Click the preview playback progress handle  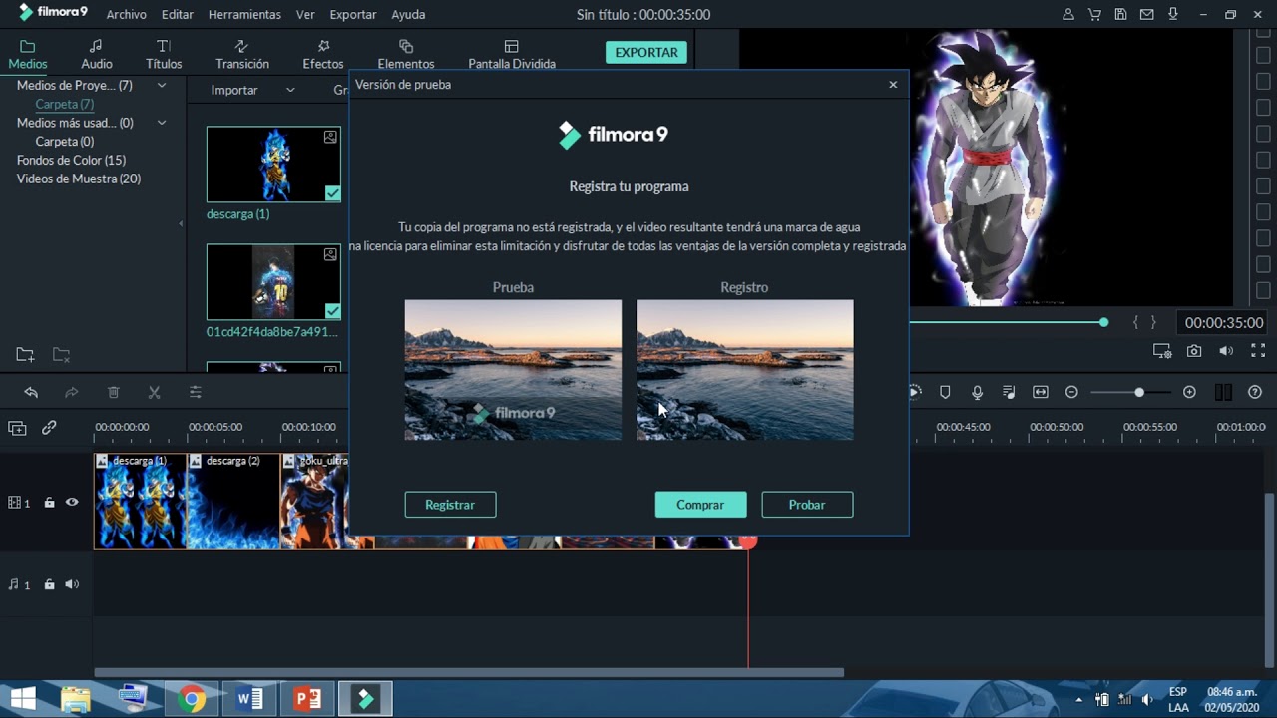[x=1103, y=322]
